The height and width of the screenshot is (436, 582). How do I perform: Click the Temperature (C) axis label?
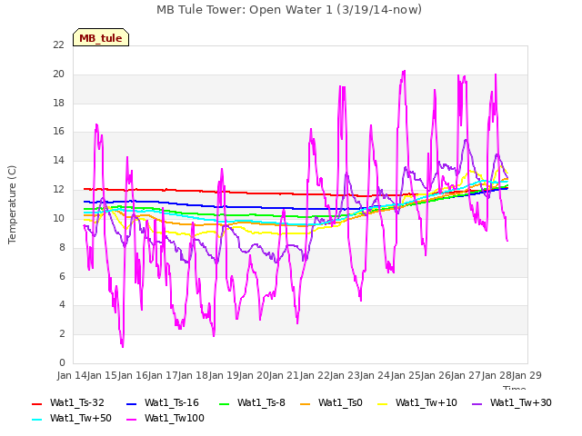pos(12,204)
